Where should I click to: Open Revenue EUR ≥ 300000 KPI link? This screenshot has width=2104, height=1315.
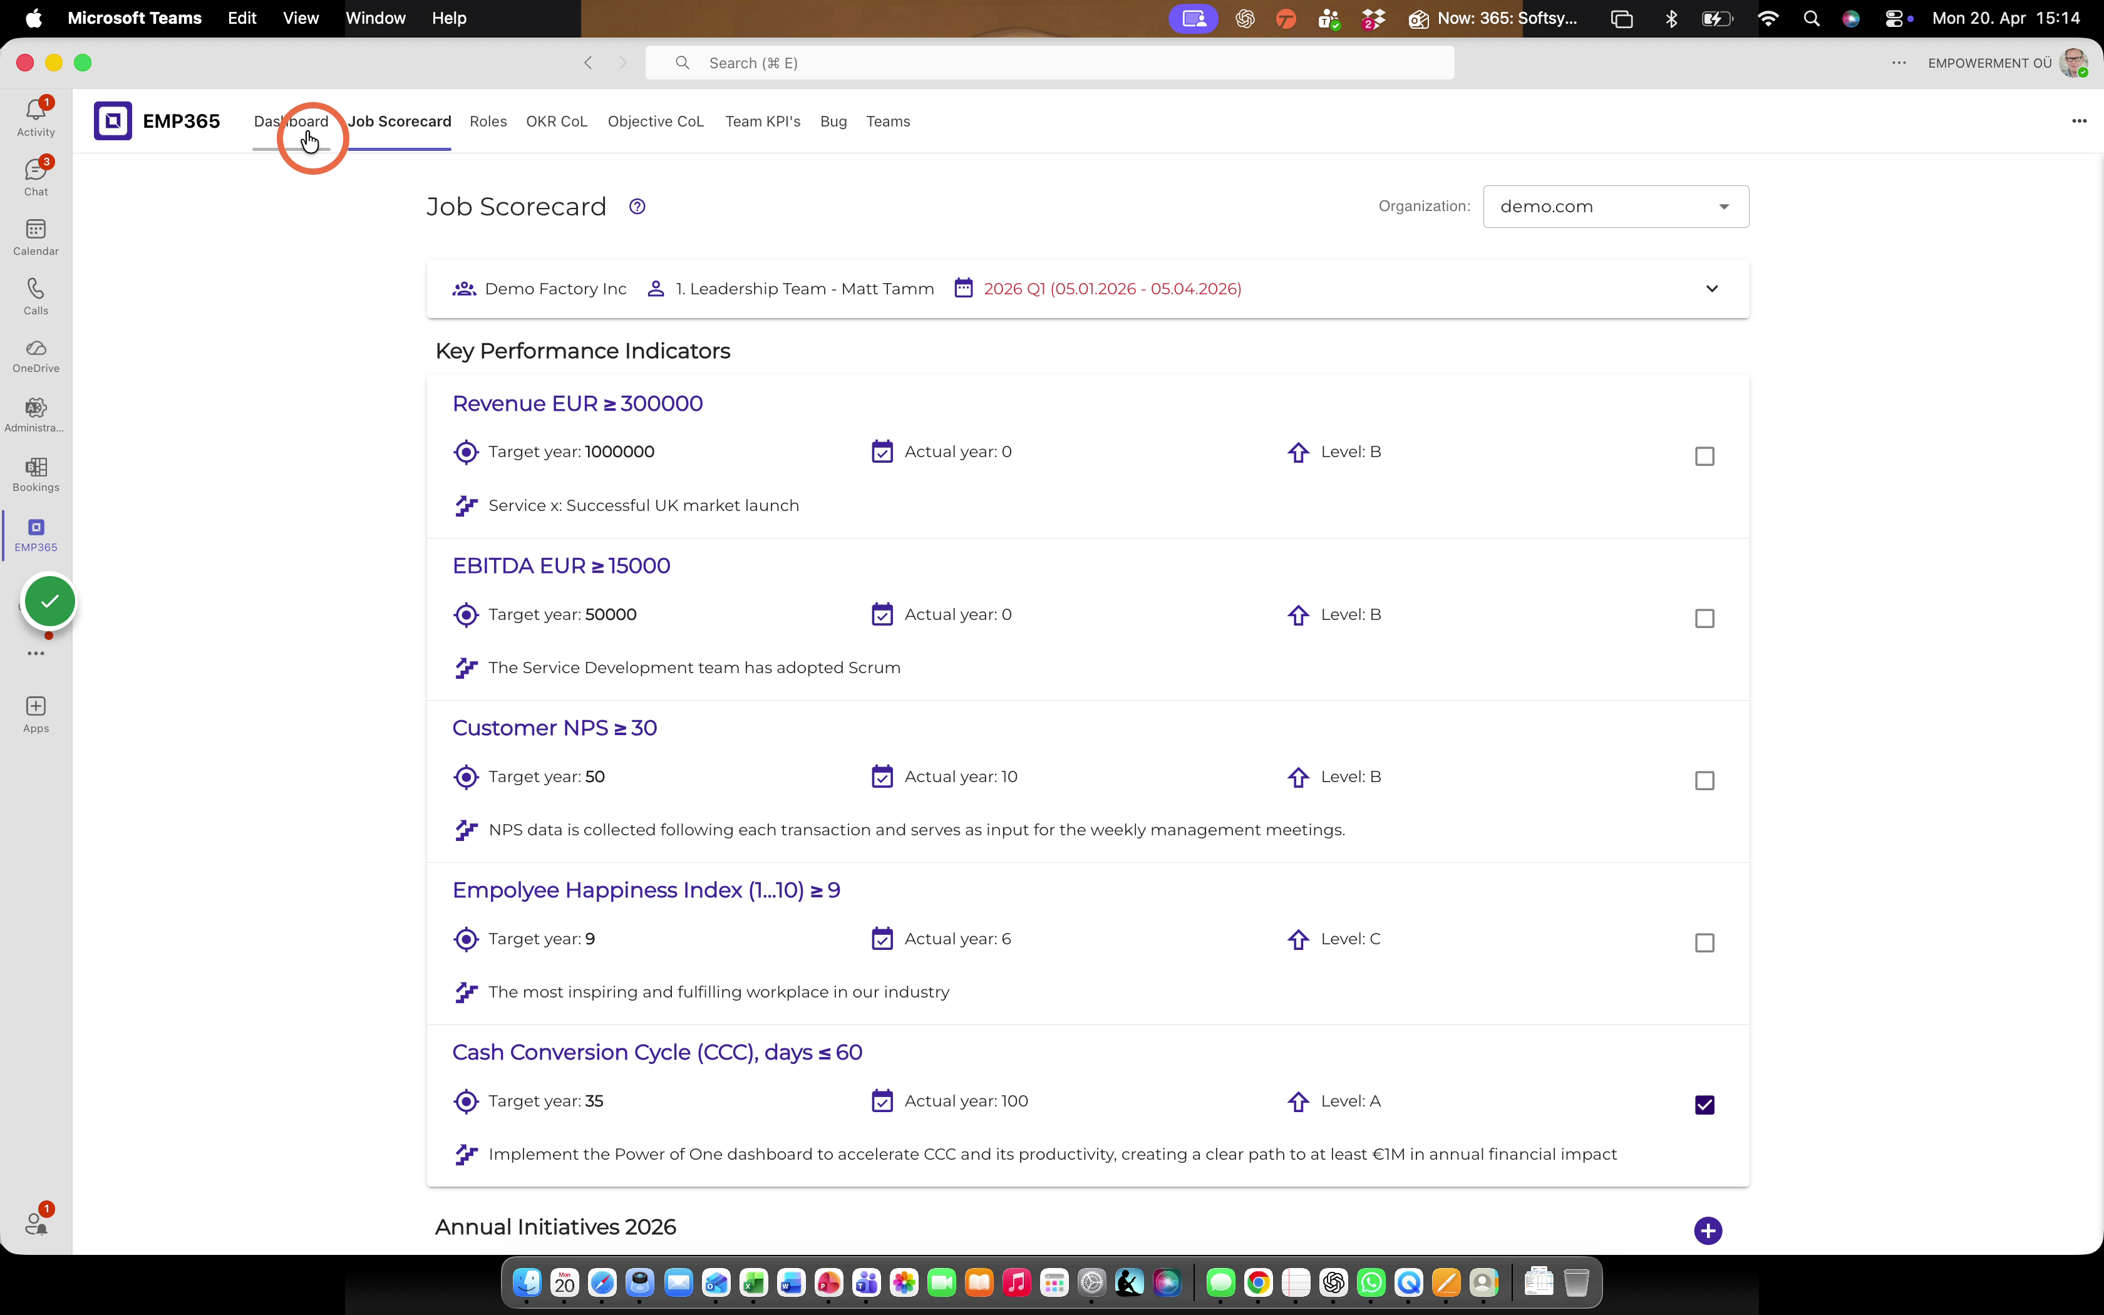pyautogui.click(x=577, y=403)
